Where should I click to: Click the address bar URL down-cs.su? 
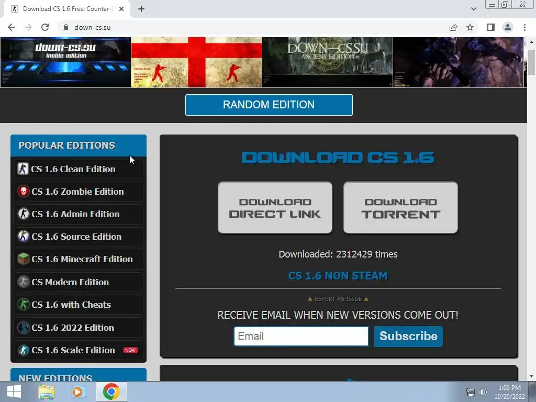tap(92, 27)
